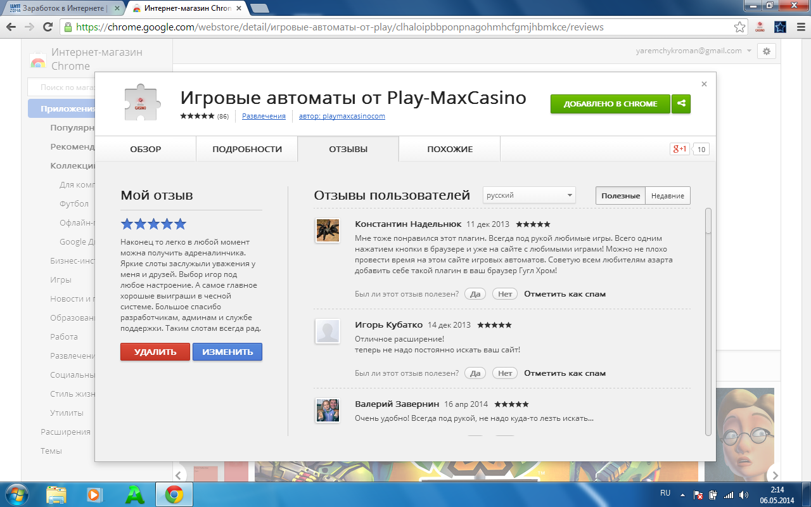Open the Play-MaxCasino extension toolbar icon
This screenshot has height=507, width=811.
coord(760,27)
